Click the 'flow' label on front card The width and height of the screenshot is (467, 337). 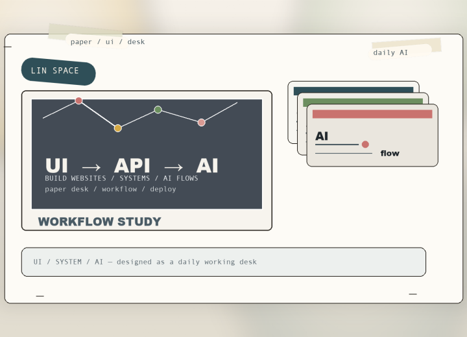[390, 154]
